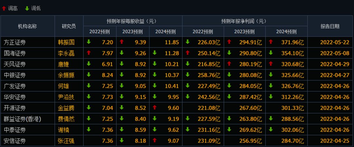Click the 221.08亿 net profit value
Screen dimensions: 354x147
209,108
